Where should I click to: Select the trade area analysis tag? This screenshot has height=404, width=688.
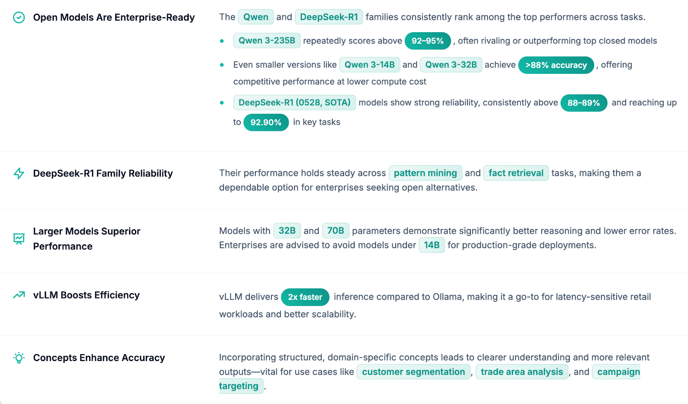point(522,372)
